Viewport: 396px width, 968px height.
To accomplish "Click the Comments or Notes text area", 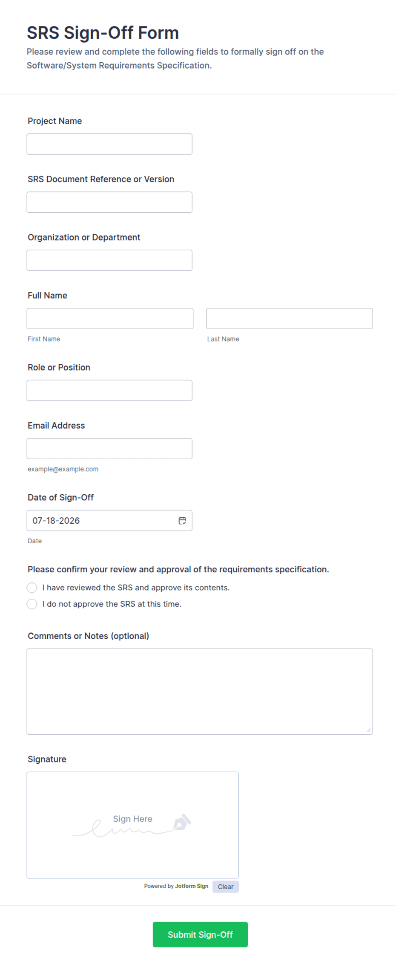I will click(200, 691).
